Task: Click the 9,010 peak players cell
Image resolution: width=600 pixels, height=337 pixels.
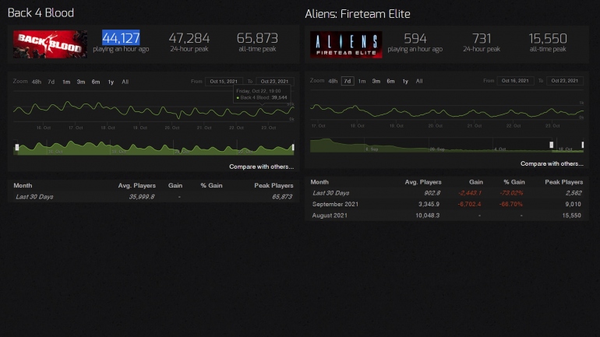Action: (x=573, y=204)
